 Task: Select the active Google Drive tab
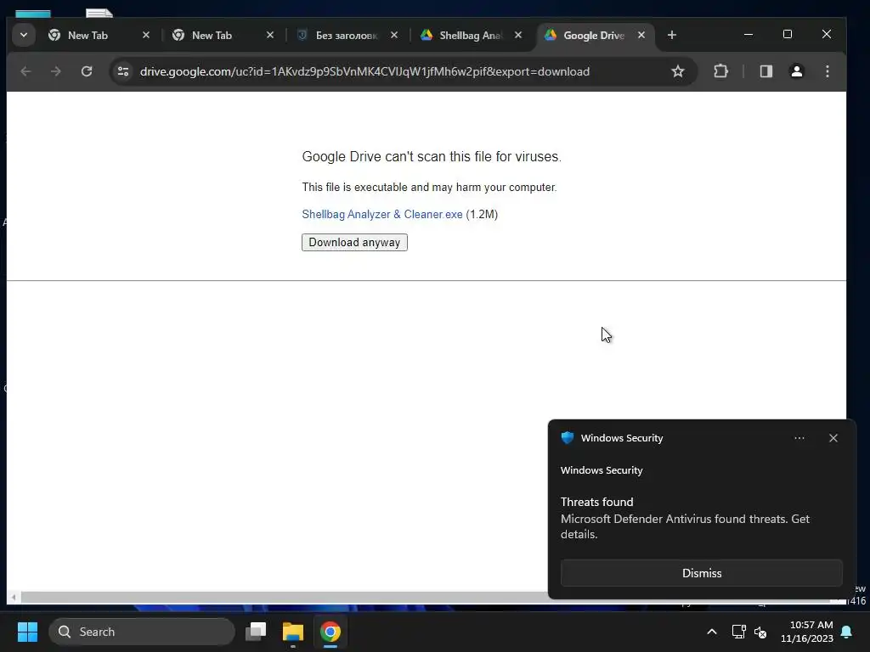(x=594, y=35)
